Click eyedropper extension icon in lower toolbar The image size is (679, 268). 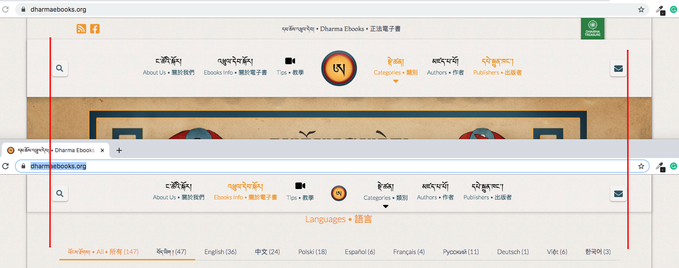[660, 167]
